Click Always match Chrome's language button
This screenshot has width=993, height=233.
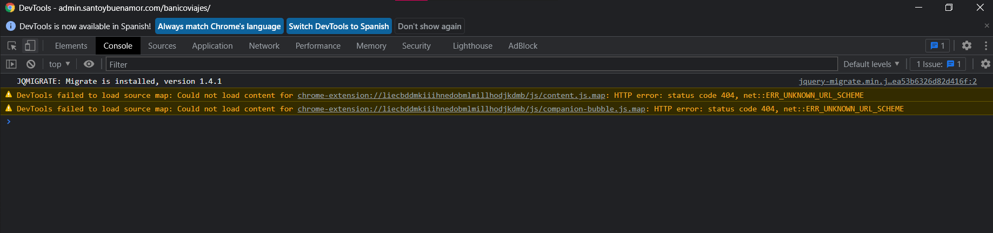point(219,26)
